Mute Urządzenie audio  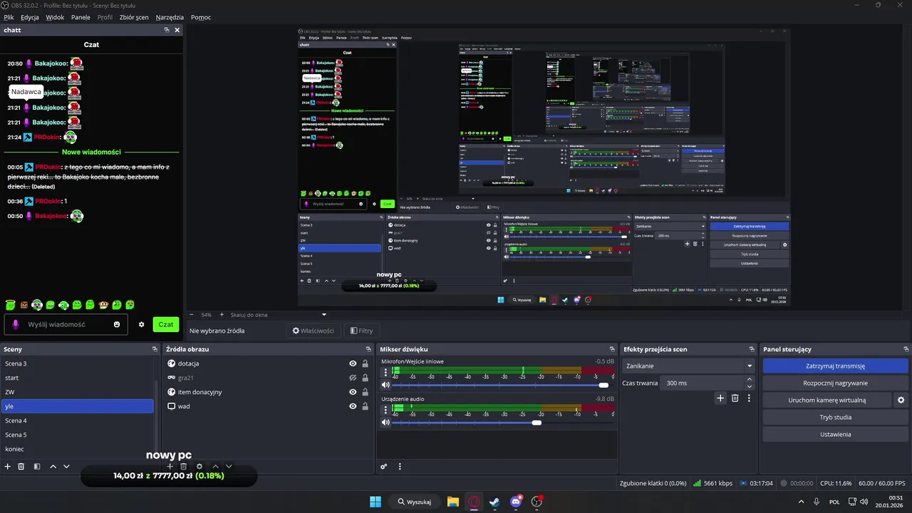(x=385, y=423)
